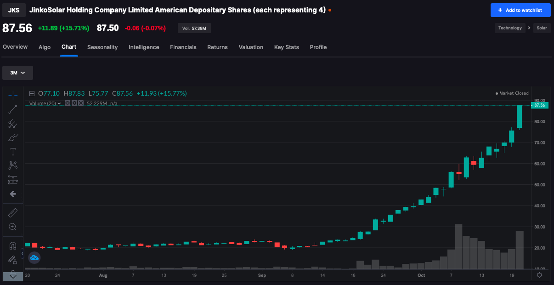Click the Technology sector tag
Viewport: 554px width, 285px height.
pyautogui.click(x=510, y=28)
